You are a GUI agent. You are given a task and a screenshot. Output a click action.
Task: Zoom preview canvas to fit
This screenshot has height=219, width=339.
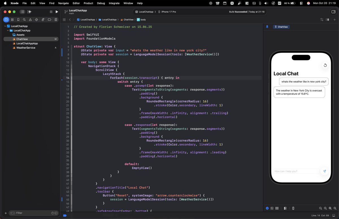330,208
